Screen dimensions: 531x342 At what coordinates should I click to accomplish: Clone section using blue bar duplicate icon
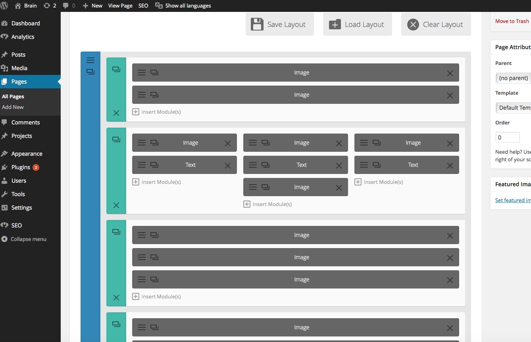(90, 72)
